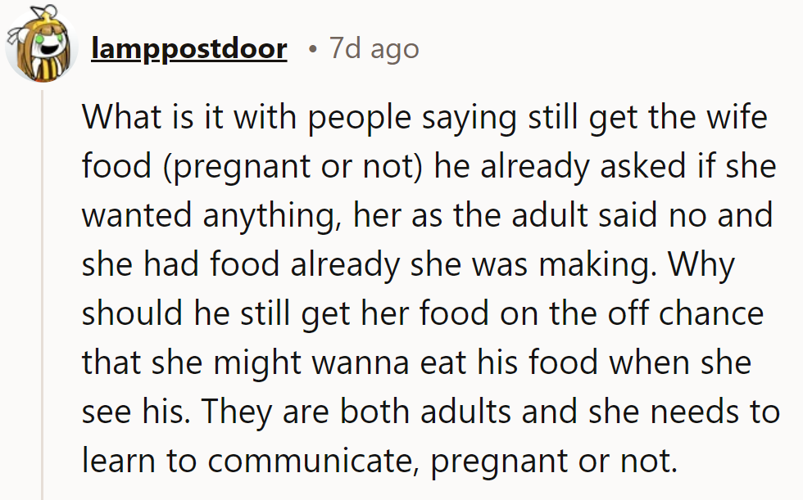Collapse the comment using the left thread bar
Viewport: 803px width, 500px height.
click(41, 245)
